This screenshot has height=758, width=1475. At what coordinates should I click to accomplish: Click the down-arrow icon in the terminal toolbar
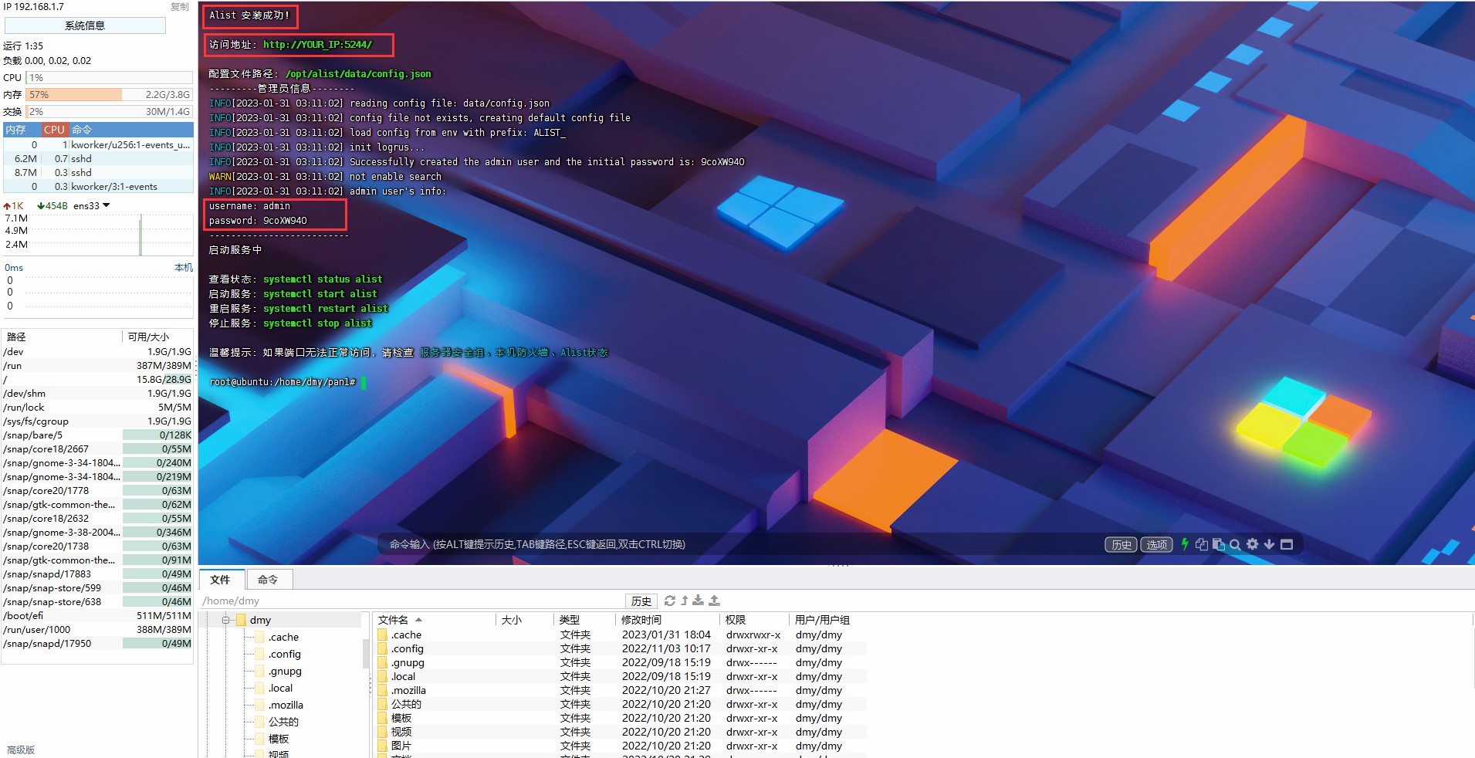coord(1269,544)
